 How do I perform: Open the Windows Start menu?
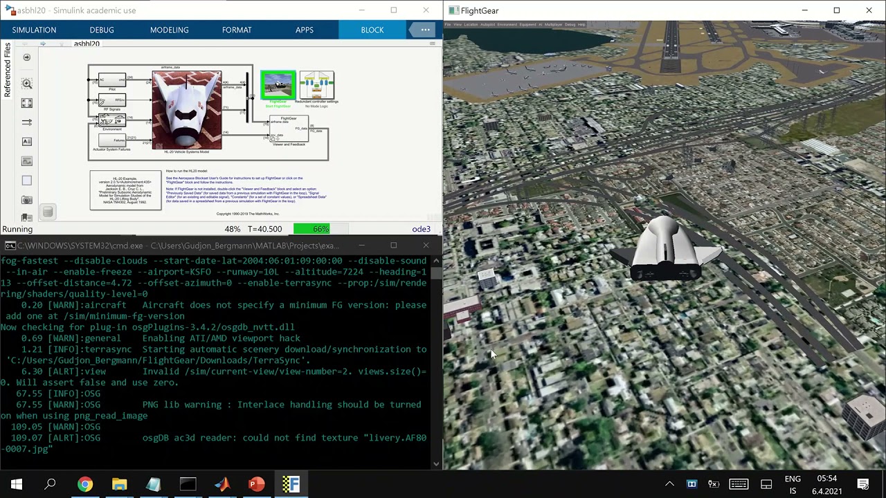pos(17,484)
